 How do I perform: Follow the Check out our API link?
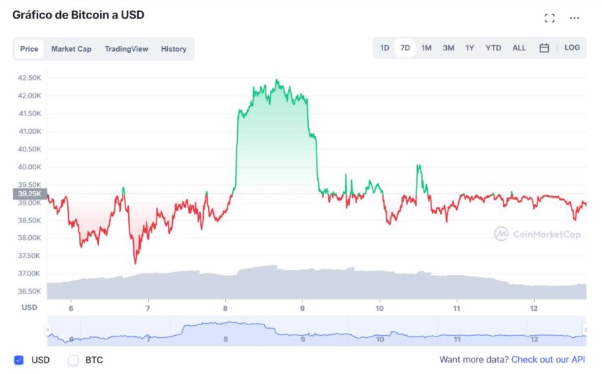tap(548, 360)
